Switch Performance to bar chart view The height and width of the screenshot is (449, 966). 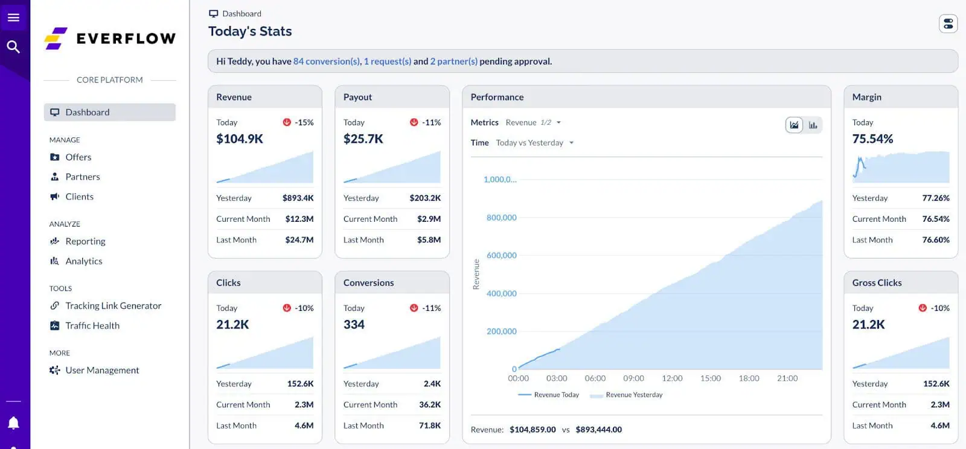click(813, 125)
